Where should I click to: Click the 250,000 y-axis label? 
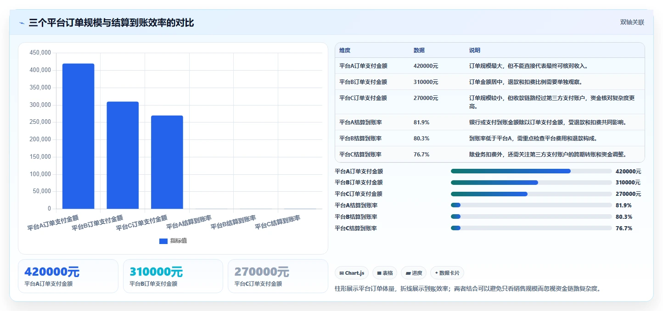(40, 122)
